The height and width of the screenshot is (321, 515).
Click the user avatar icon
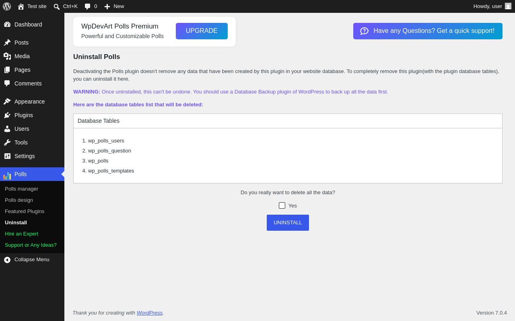(x=508, y=6)
